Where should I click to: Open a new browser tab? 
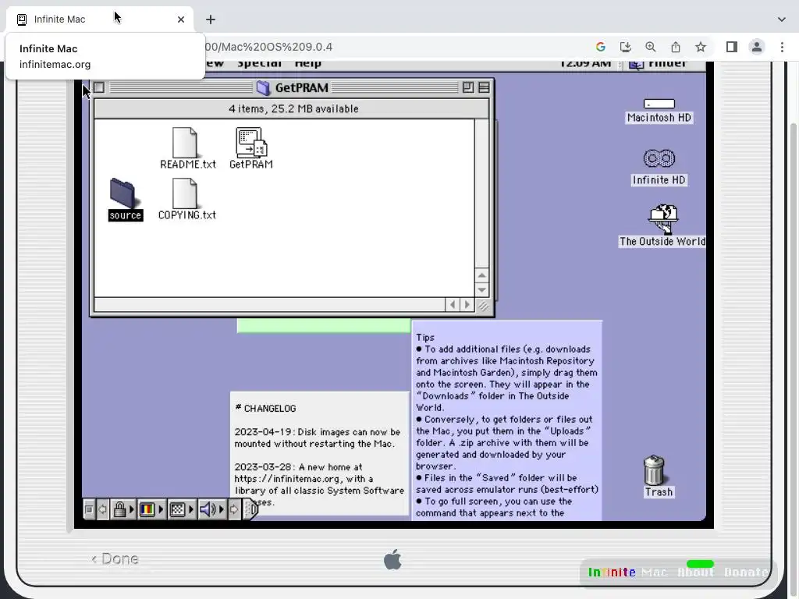click(211, 19)
